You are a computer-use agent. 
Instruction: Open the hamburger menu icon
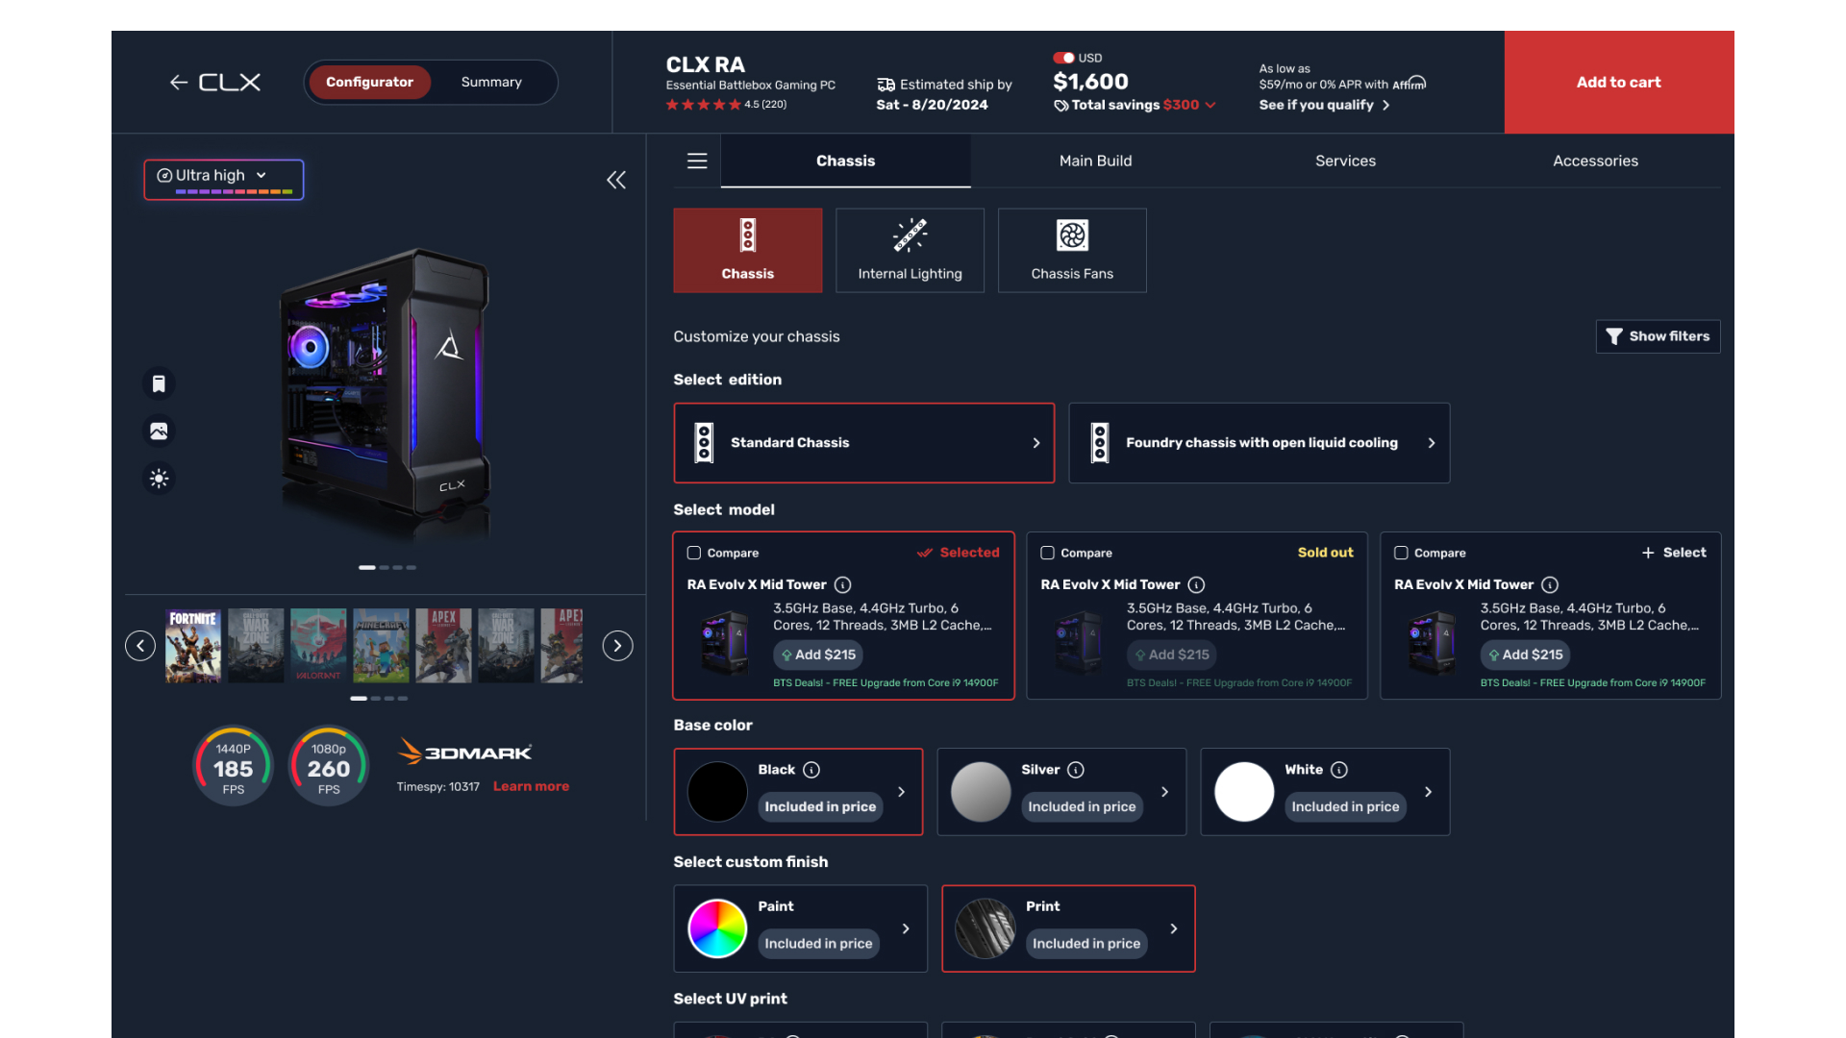(x=697, y=161)
